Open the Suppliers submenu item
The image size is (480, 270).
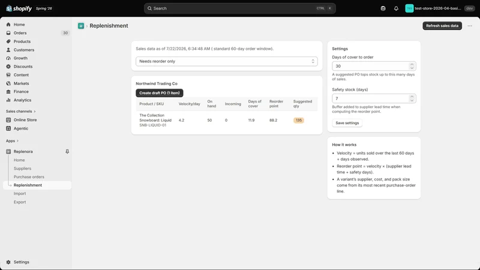point(22,169)
